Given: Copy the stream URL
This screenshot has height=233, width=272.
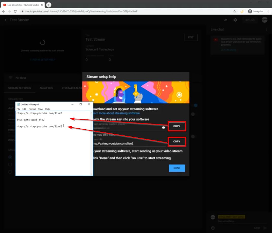Looking at the screenshot, I should (177, 141).
